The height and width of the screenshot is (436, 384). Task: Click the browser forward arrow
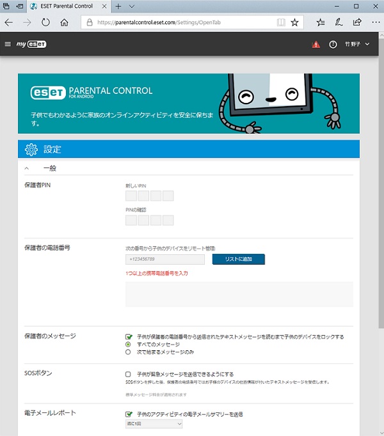[x=27, y=22]
